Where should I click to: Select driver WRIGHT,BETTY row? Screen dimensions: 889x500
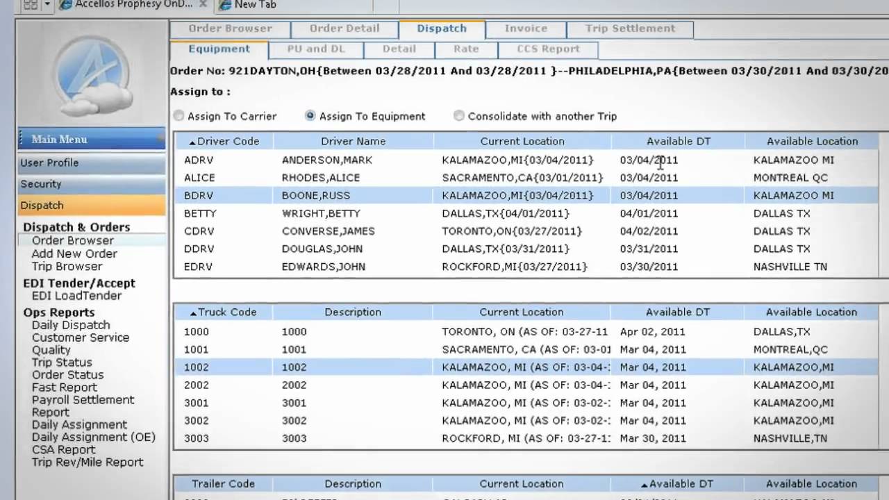tap(526, 214)
